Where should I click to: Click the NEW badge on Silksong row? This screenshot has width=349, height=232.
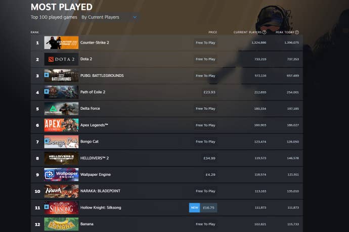(x=195, y=208)
